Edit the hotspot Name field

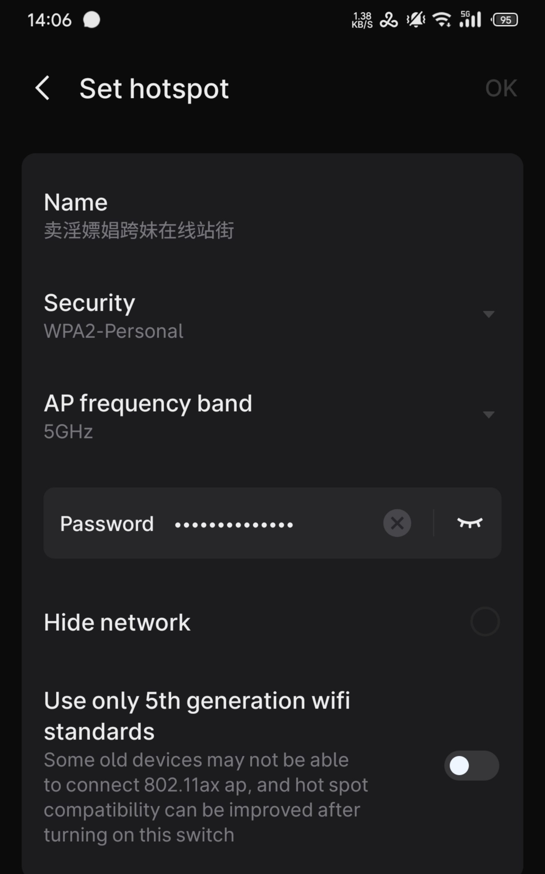click(139, 230)
